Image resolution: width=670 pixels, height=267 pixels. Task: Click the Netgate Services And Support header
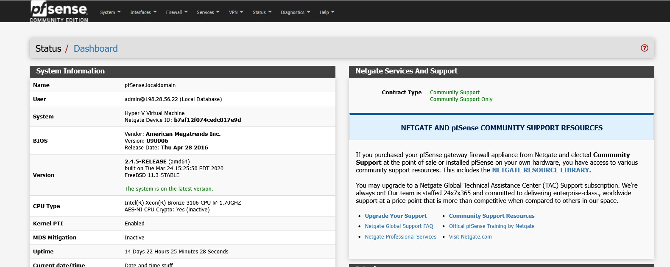click(406, 71)
